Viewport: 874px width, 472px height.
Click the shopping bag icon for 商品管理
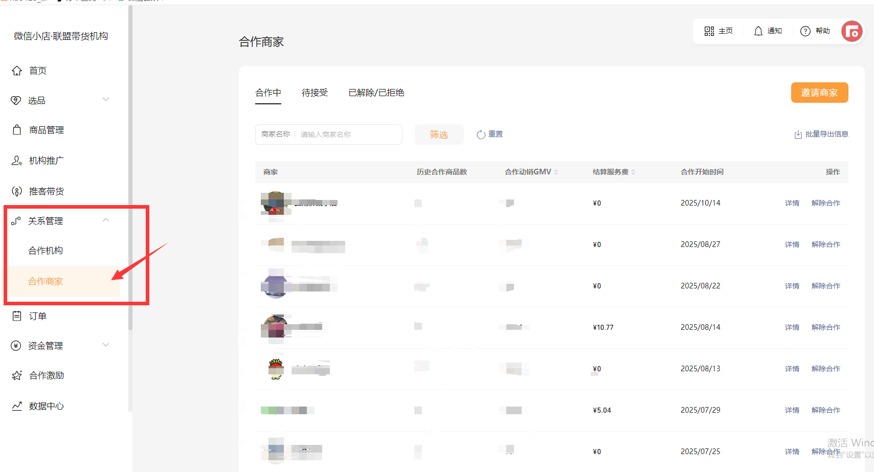pyautogui.click(x=17, y=130)
